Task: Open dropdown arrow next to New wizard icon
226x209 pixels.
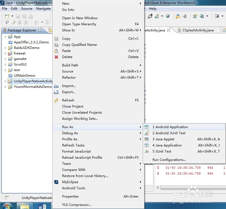Action: click(x=13, y=16)
